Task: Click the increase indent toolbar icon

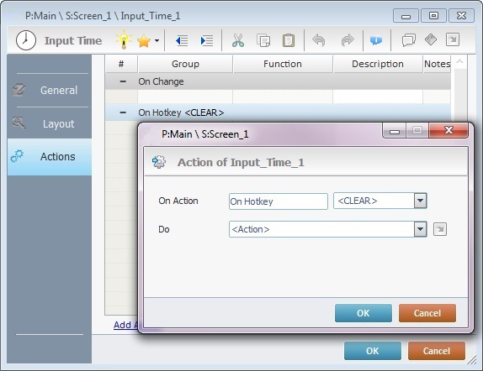Action: 207,40
